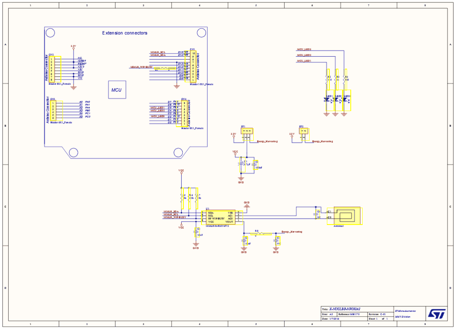Select the CN3 six-pin header connector
This screenshot has height=329, width=456.
coord(56,111)
